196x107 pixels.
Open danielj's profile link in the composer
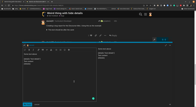pyautogui.click(x=32, y=45)
